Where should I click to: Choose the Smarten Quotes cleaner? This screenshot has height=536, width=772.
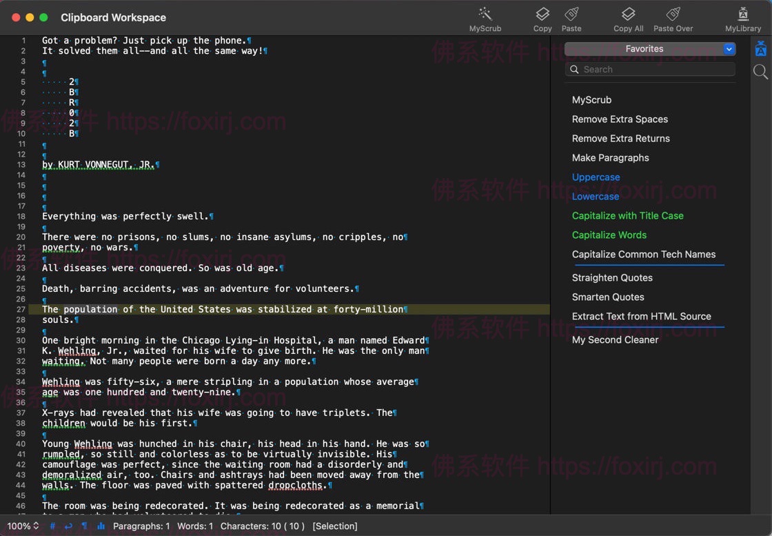point(608,297)
